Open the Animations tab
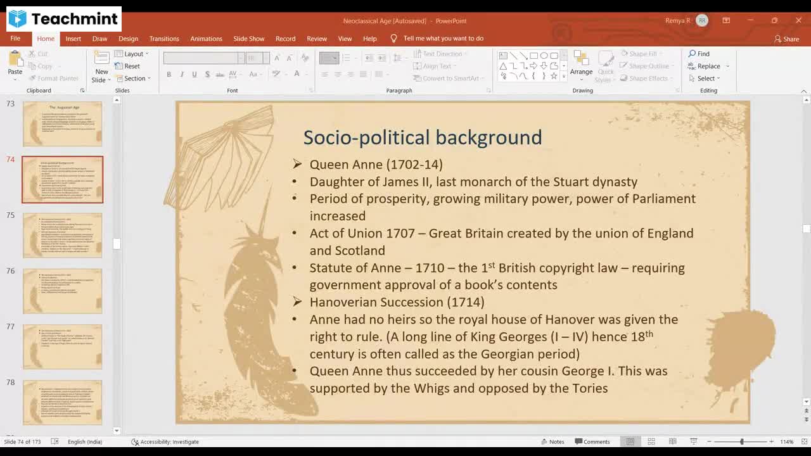 coord(207,39)
